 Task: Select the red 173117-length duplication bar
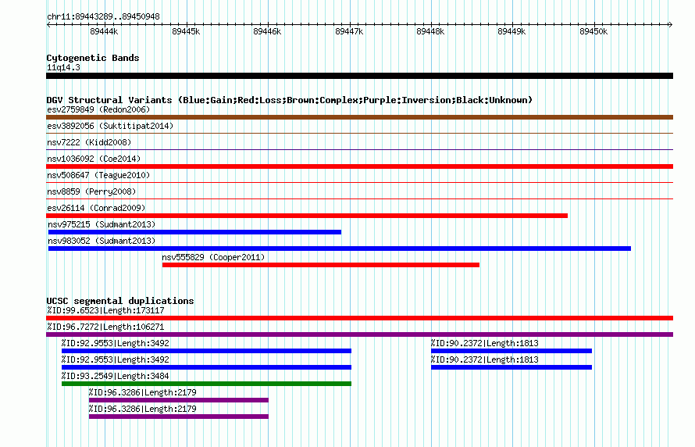pos(359,318)
